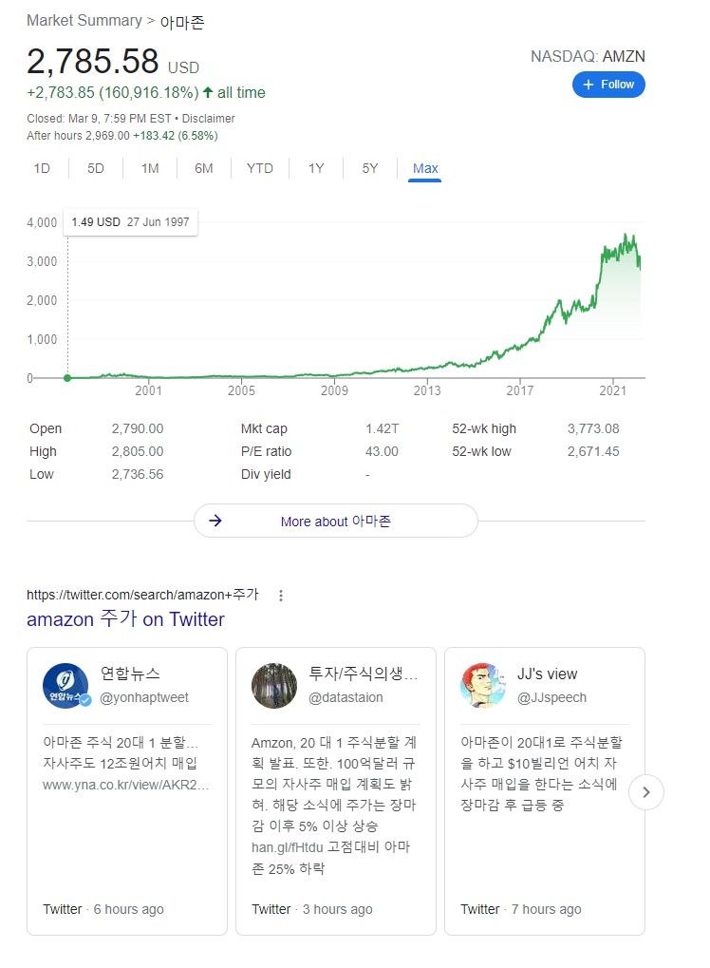This screenshot has height=968, width=710.
Task: Click the green chart start point marker
Action: [67, 378]
